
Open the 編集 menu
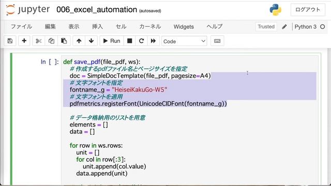[x=50, y=26]
